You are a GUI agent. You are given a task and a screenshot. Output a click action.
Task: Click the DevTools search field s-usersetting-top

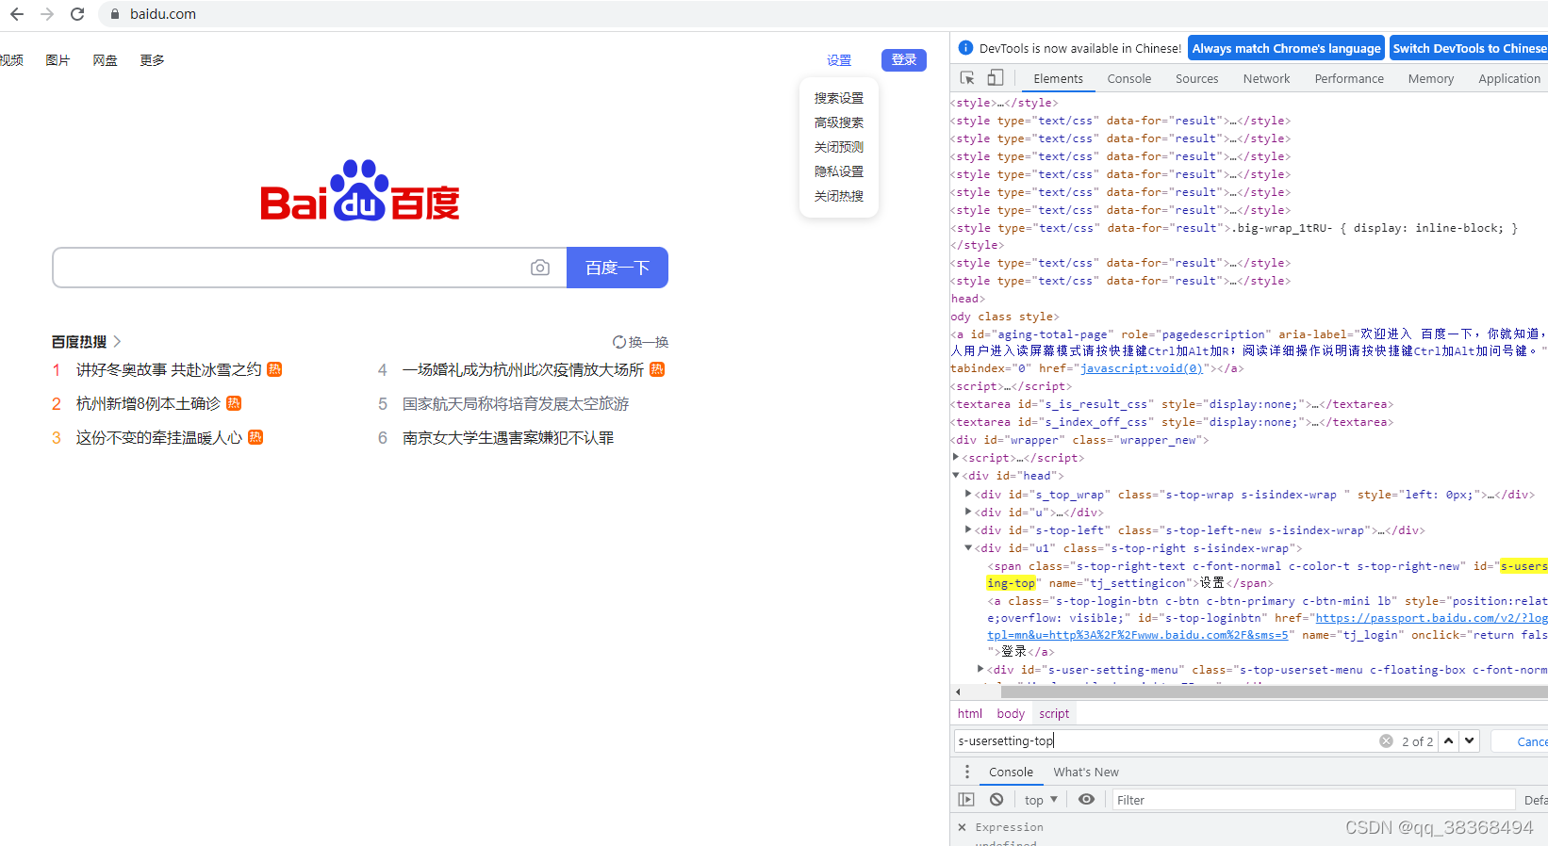pos(1166,741)
